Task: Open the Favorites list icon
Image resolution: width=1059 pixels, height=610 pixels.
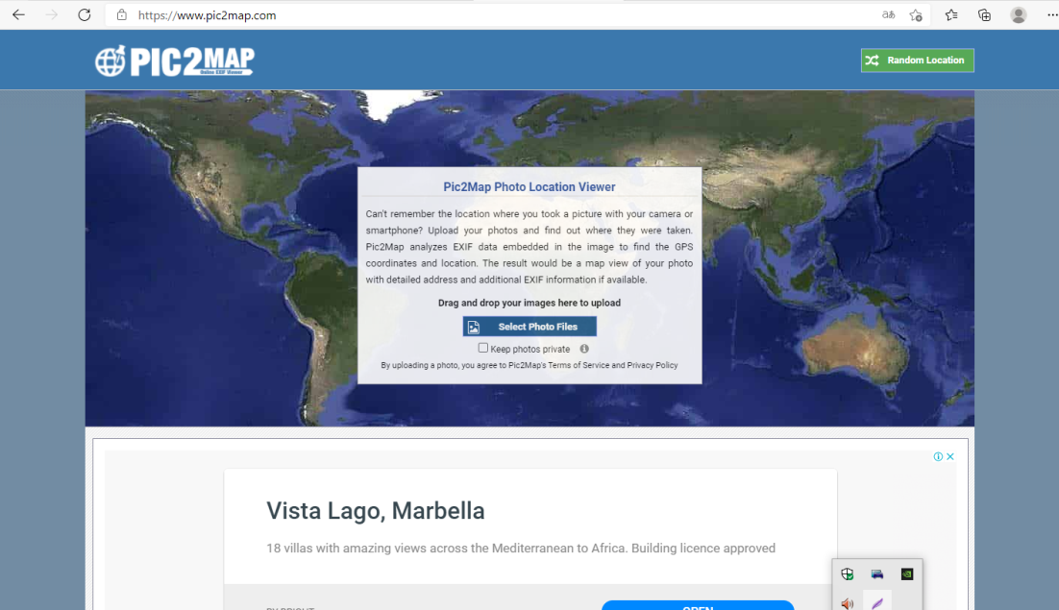Action: tap(951, 15)
